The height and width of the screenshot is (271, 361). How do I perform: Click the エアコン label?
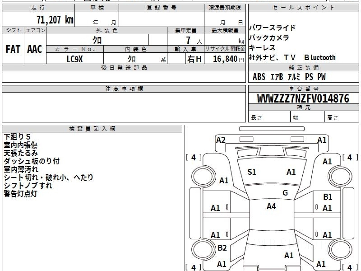35,30
